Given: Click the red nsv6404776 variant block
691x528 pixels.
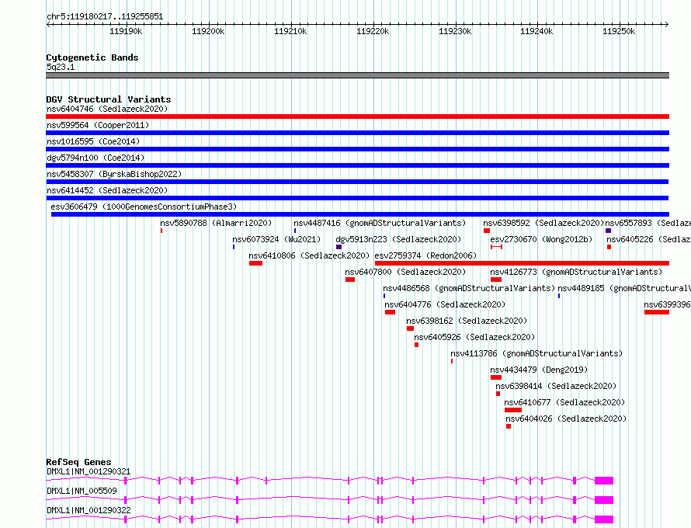Looking at the screenshot, I should (x=390, y=312).
